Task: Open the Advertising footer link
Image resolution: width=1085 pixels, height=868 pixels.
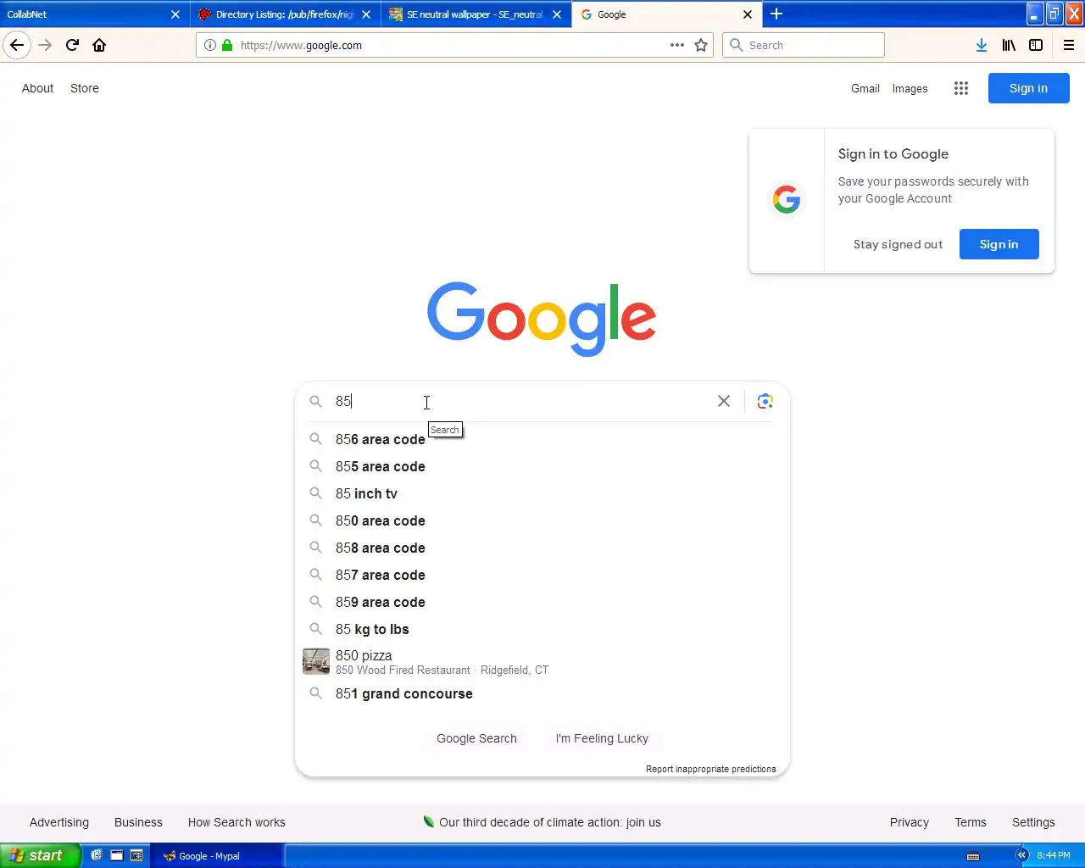Action: 59,822
